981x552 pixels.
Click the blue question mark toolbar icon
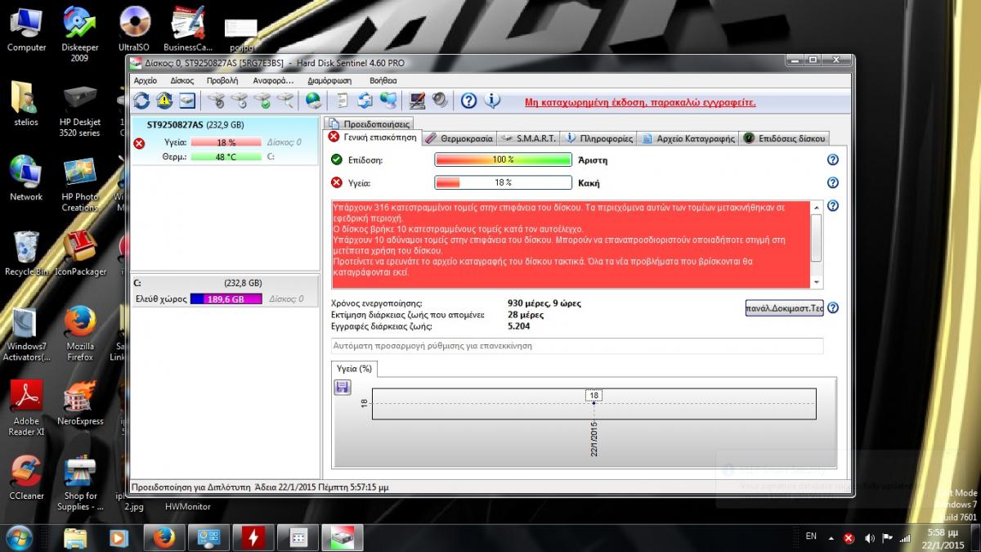pos(468,101)
